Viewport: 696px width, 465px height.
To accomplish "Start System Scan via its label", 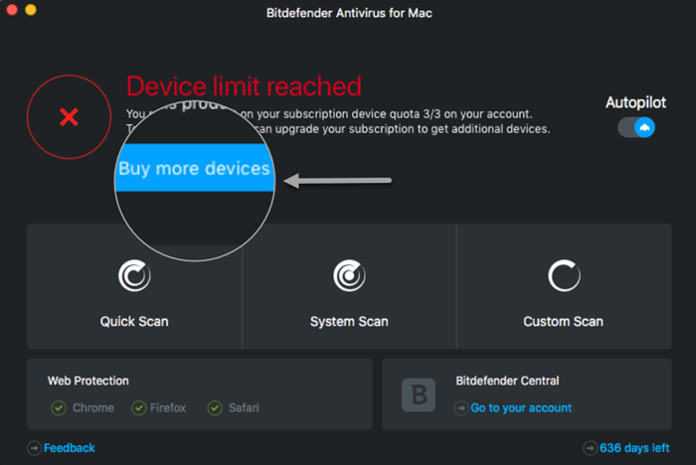I will [349, 321].
